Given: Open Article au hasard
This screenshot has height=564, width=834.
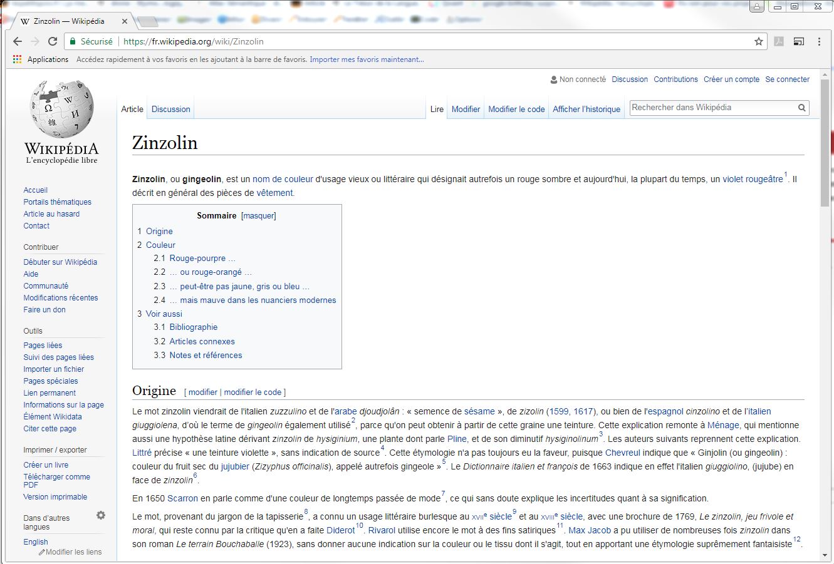Looking at the screenshot, I should [x=51, y=214].
